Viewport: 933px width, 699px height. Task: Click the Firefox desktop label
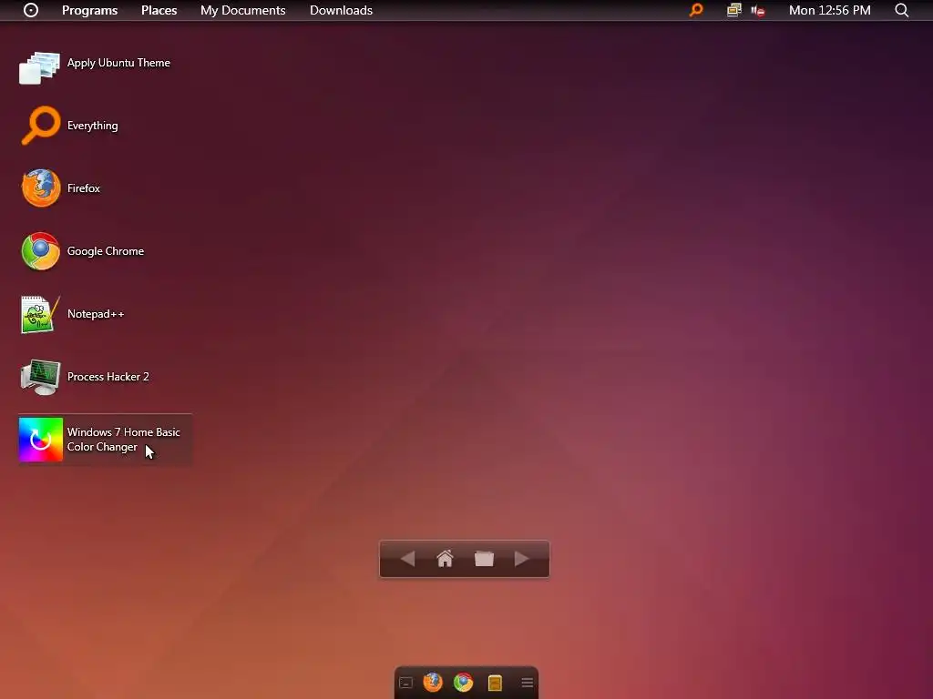[83, 187]
